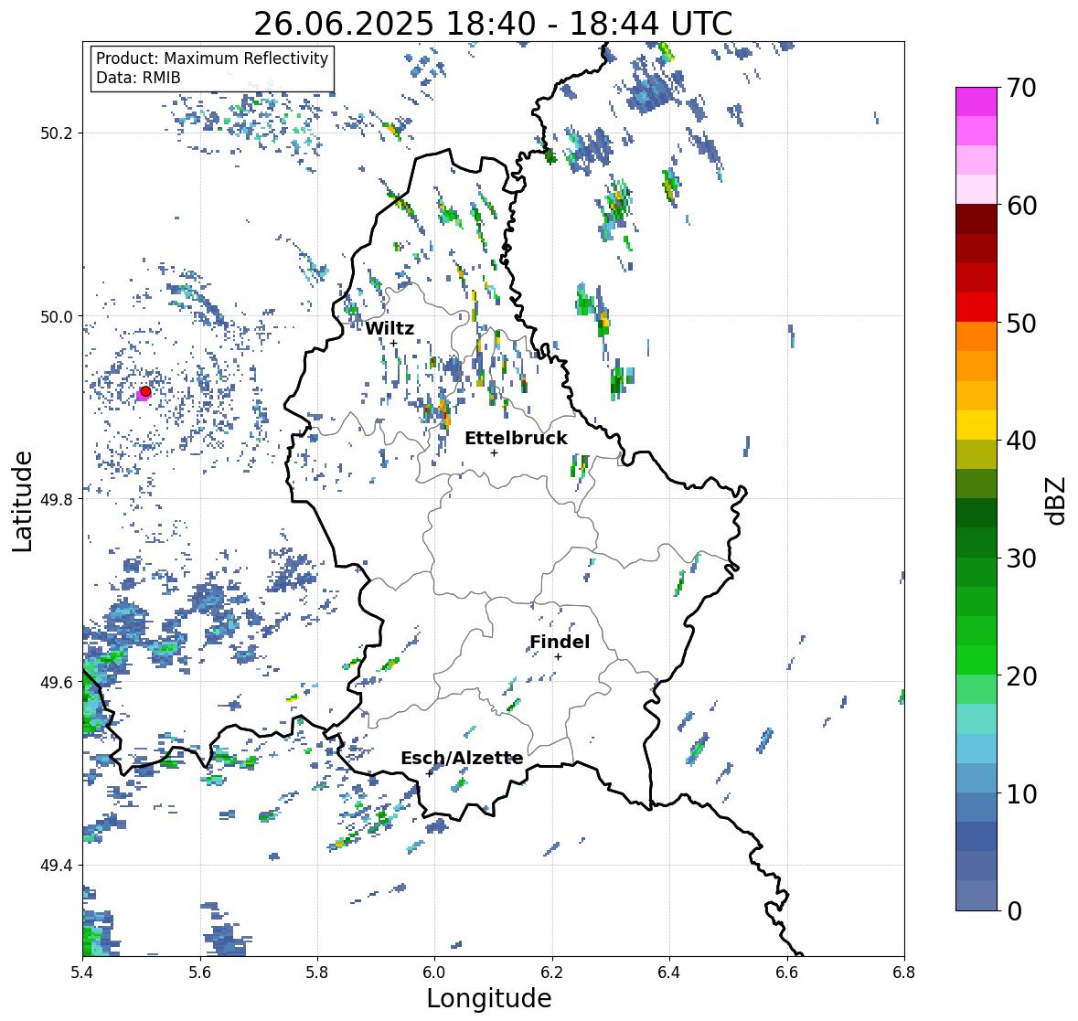1078x1021 pixels.
Task: Click the red dot marker near longitude 5.5
Action: pos(145,391)
